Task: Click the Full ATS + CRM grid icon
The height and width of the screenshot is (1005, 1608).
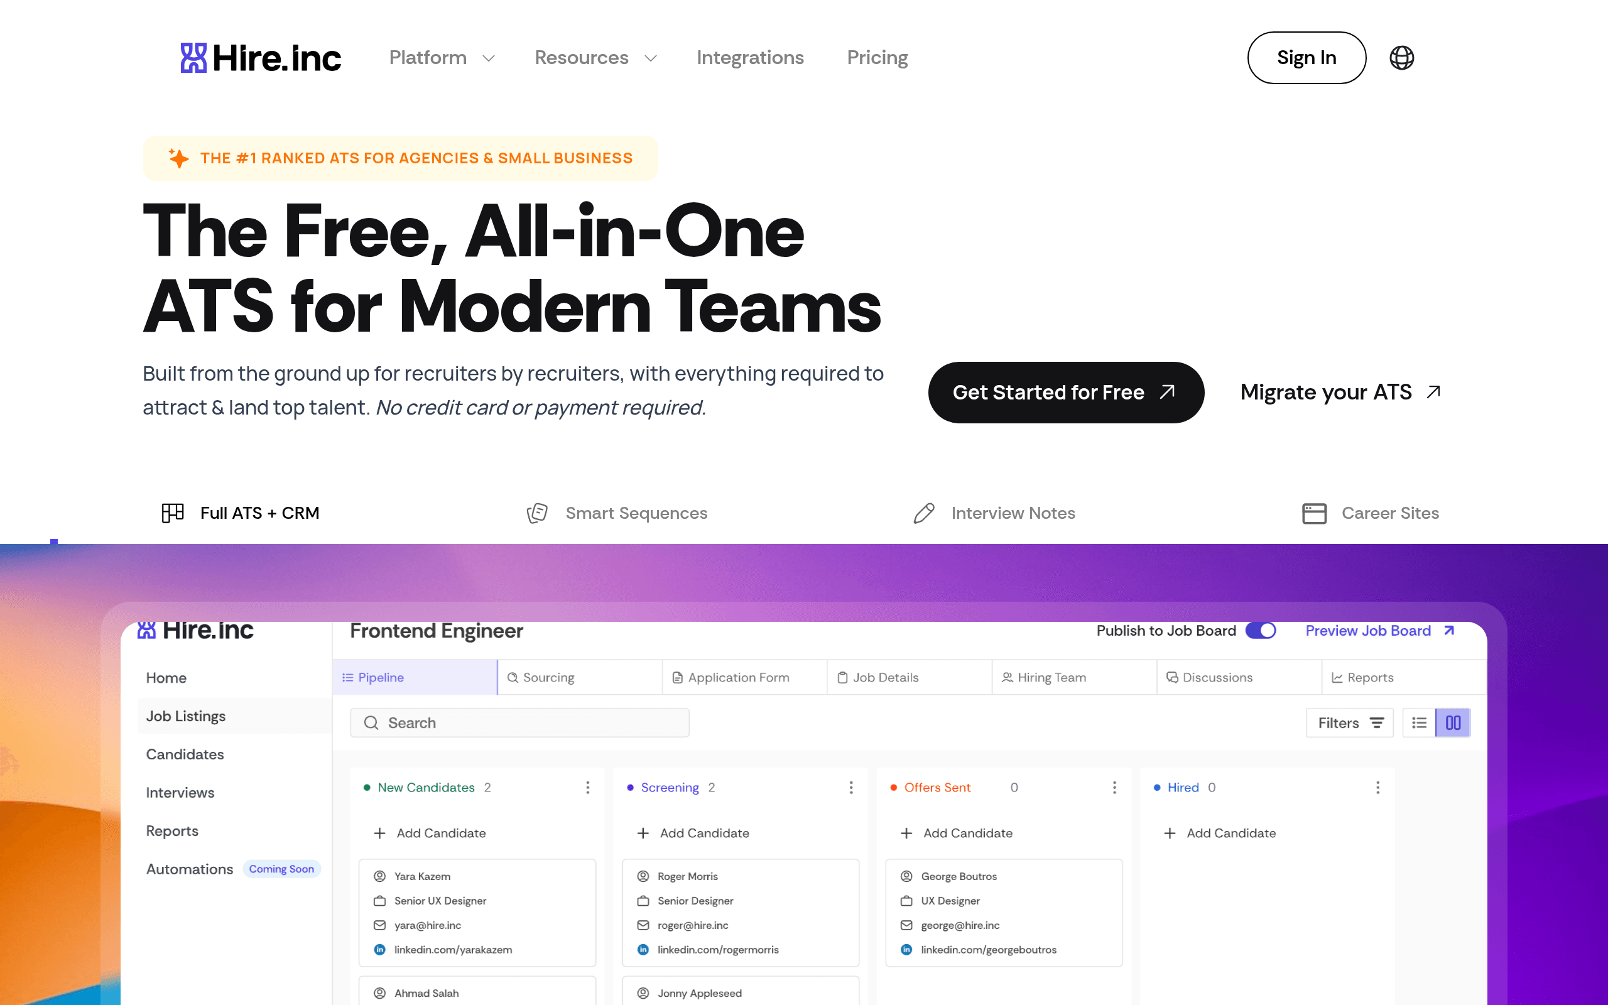Action: (173, 513)
